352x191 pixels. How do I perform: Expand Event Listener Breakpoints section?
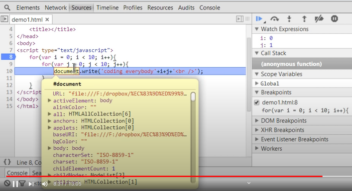coord(257,139)
